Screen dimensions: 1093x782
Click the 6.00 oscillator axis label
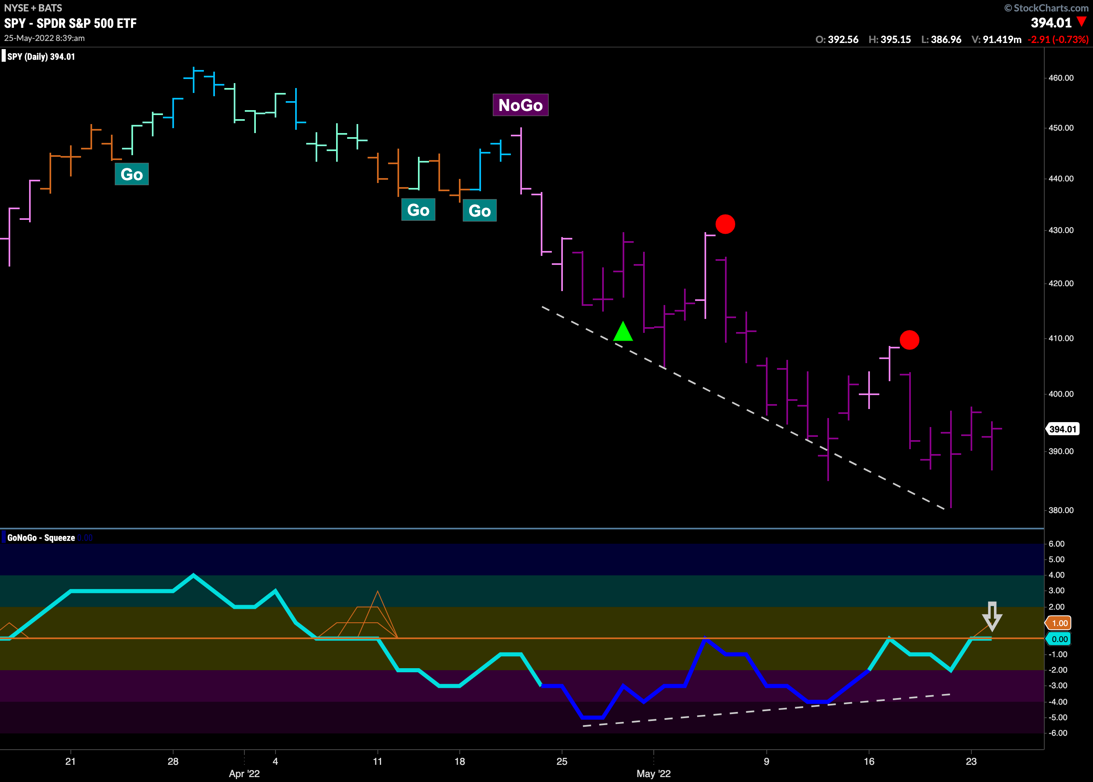click(x=1057, y=544)
